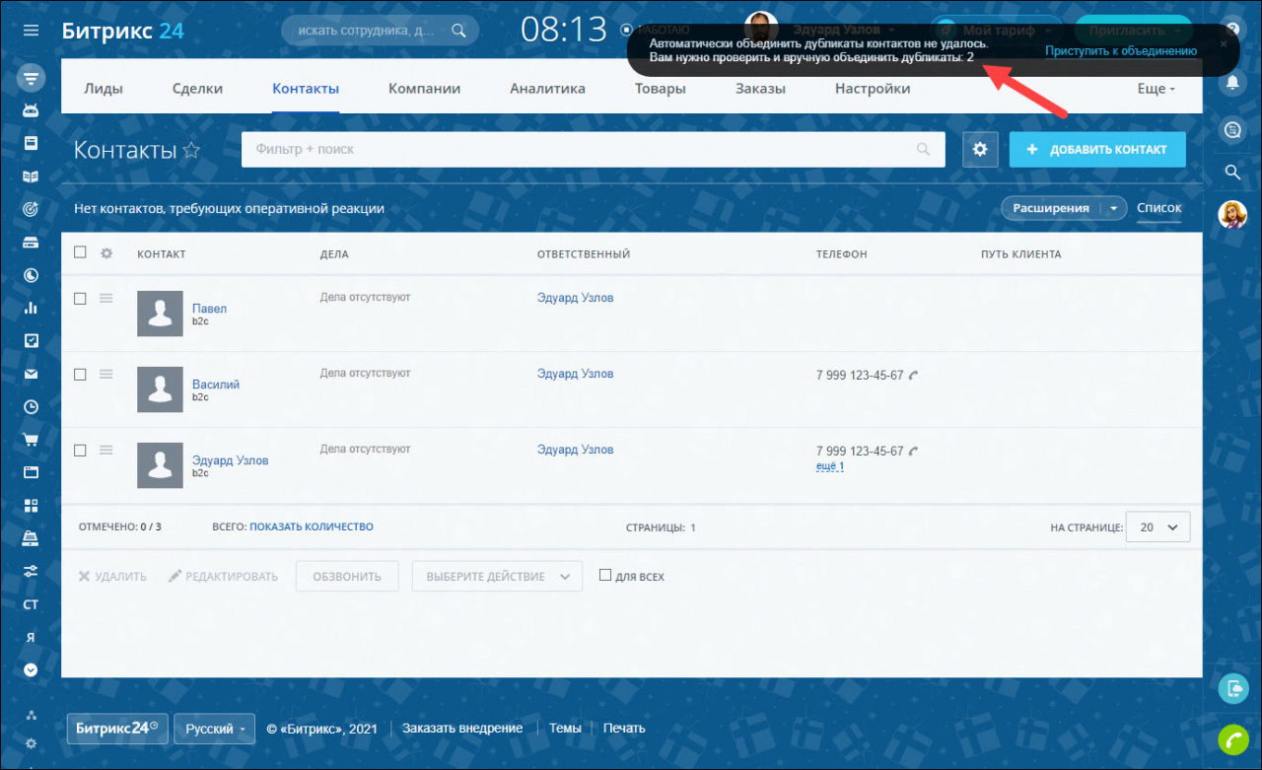Open the CT item in left sidebar

pyautogui.click(x=31, y=603)
